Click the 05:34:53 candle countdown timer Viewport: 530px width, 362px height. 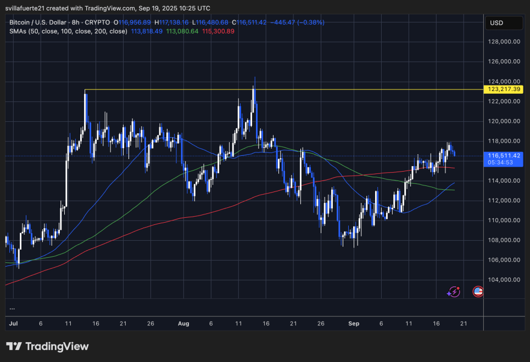pyautogui.click(x=500, y=162)
